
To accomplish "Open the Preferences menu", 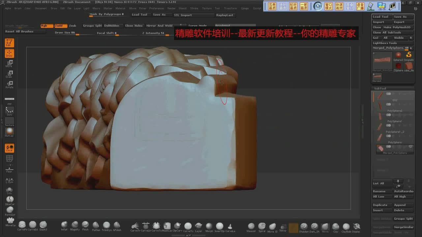I will click(x=157, y=8).
